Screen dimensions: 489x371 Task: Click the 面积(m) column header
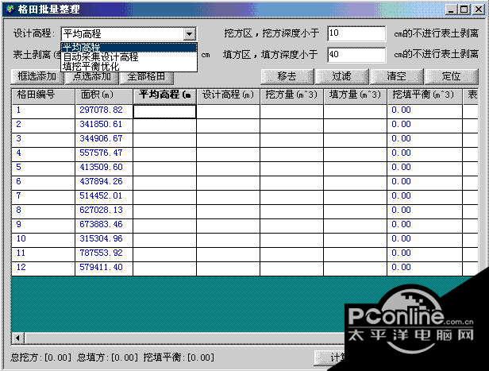pyautogui.click(x=104, y=96)
